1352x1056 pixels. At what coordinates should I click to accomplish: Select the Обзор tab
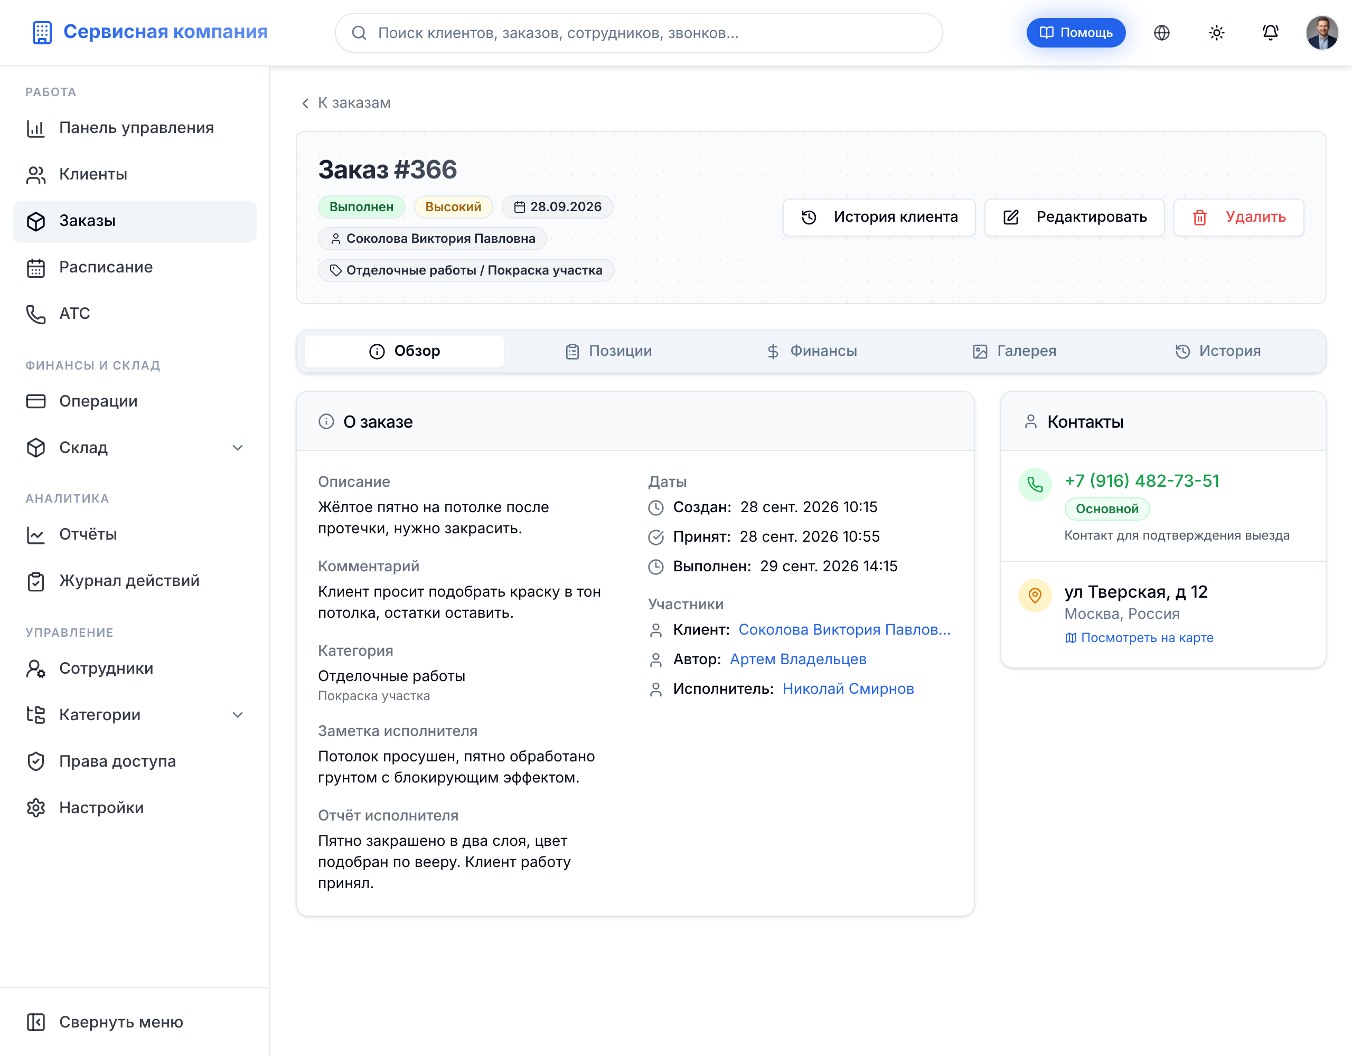(404, 351)
